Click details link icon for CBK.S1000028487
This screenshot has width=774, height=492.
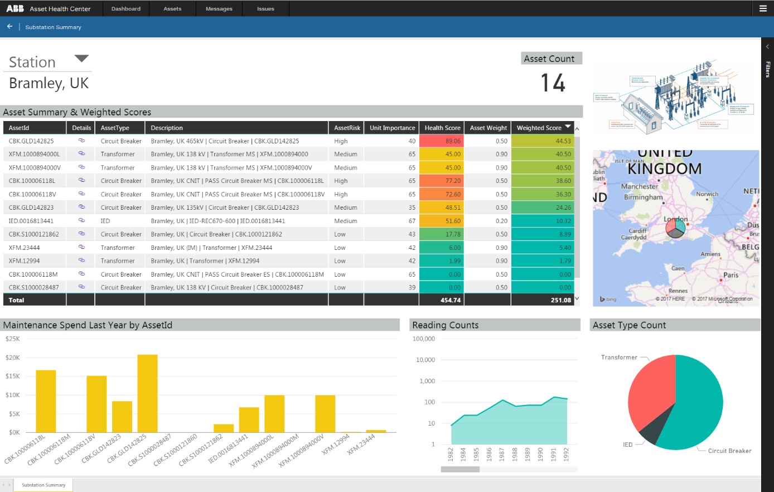pos(81,287)
